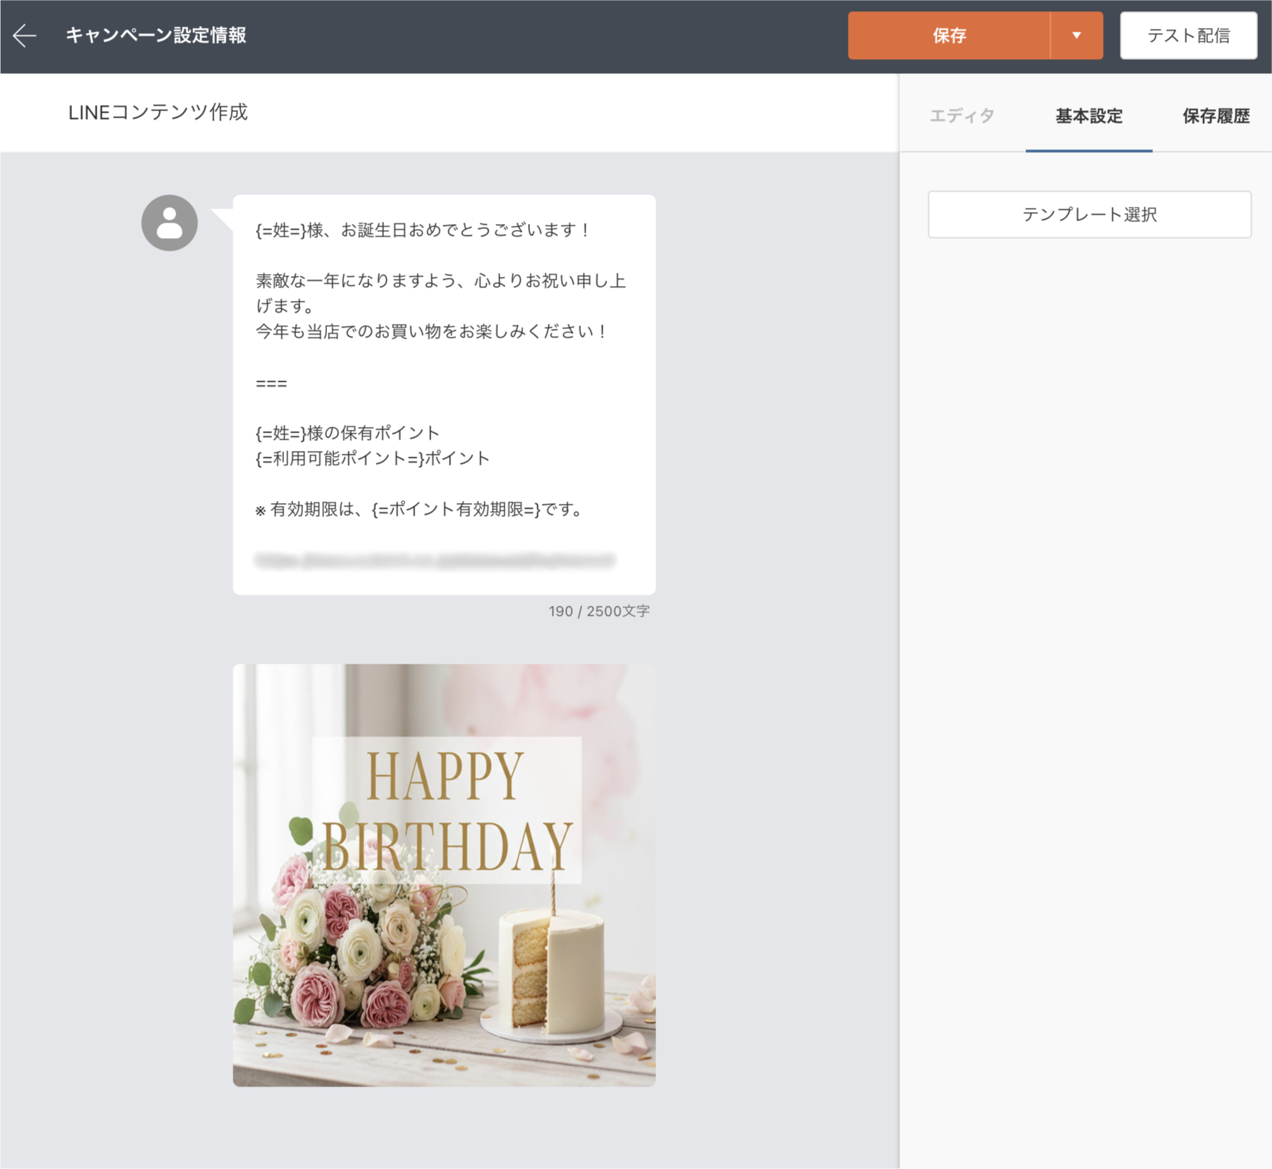Click the flower bouquet in the image
This screenshot has height=1169, width=1272.
[x=359, y=944]
